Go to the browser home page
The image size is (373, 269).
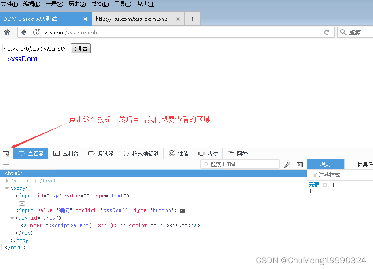(x=7, y=32)
